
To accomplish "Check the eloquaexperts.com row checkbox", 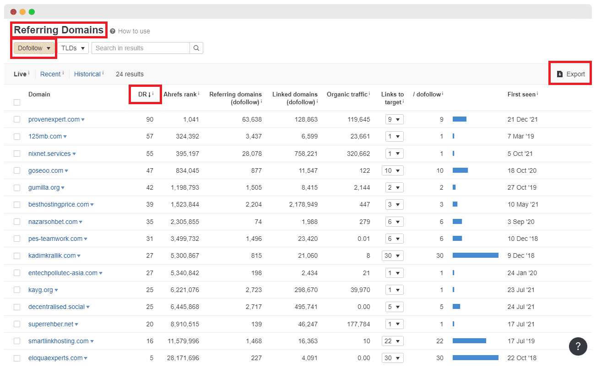I will click(x=17, y=358).
